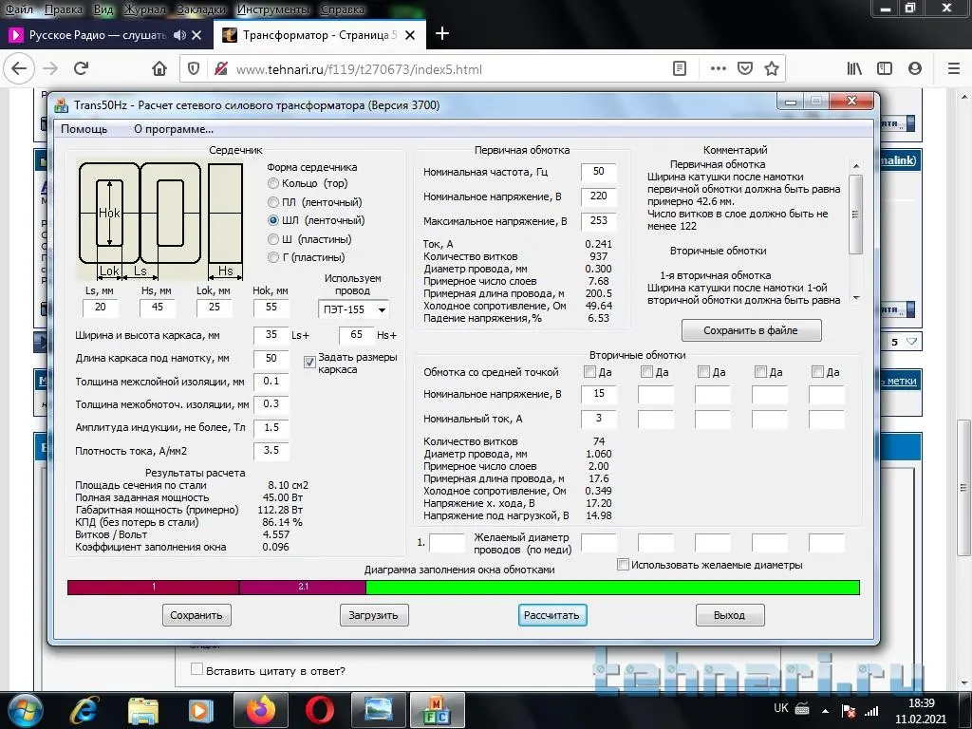Toggle Задать размеры каркаса checkbox
This screenshot has height=729, width=972.
pos(309,362)
